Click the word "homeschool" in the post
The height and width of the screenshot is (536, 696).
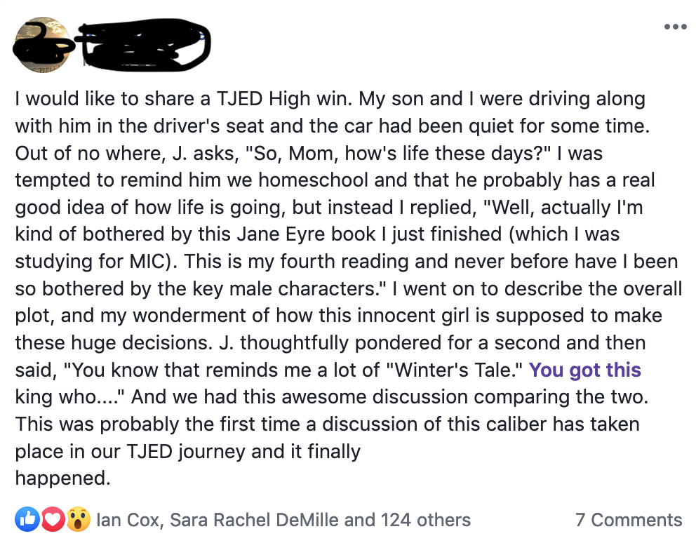pos(312,180)
